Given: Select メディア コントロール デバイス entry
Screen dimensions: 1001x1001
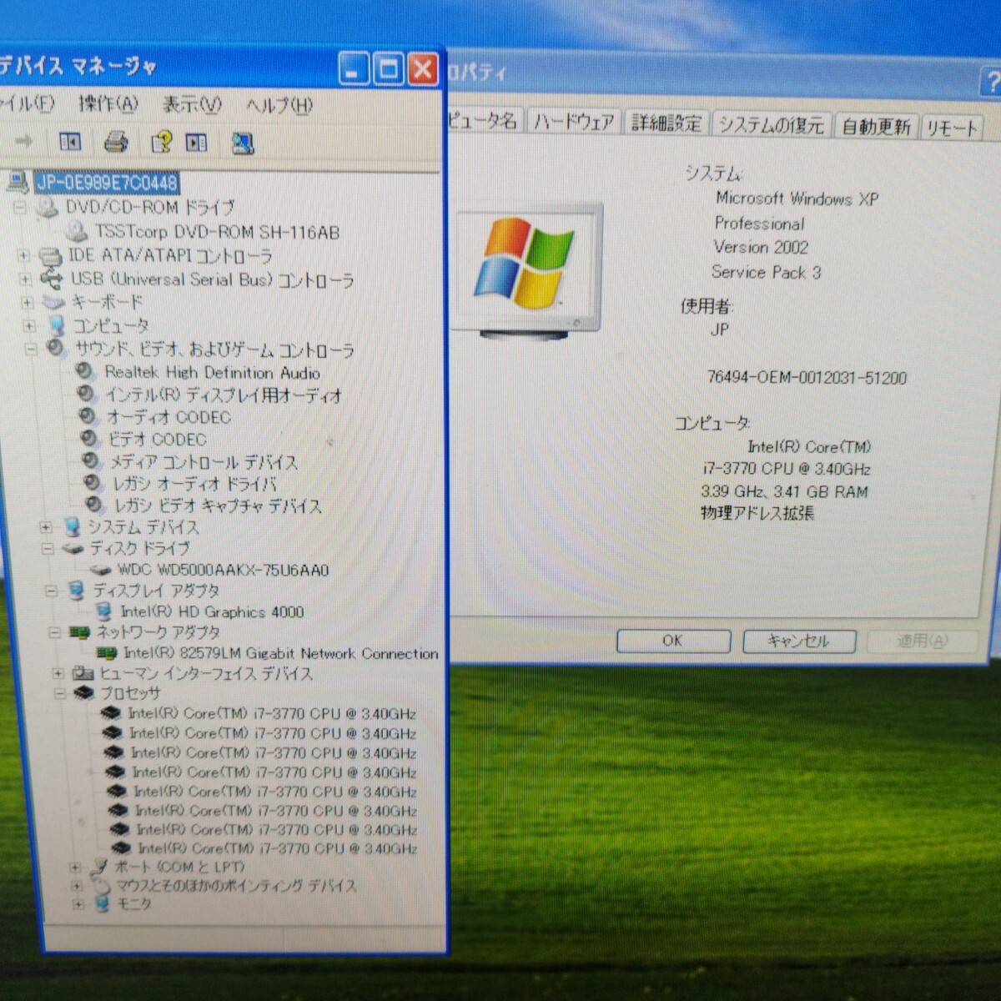Looking at the screenshot, I should (204, 461).
